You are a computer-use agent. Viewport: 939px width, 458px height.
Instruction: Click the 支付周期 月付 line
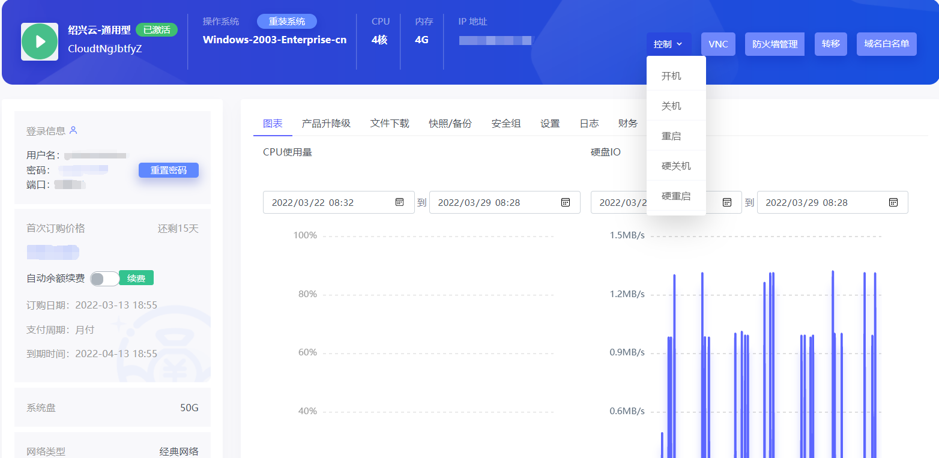tap(61, 330)
